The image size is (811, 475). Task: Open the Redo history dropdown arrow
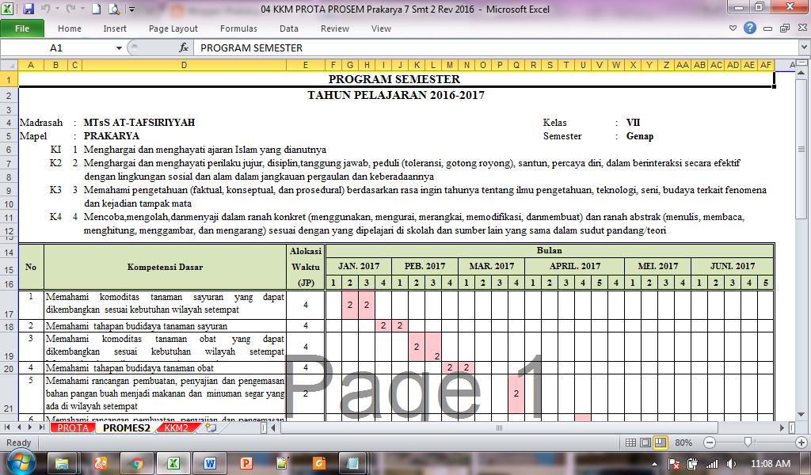coord(82,9)
